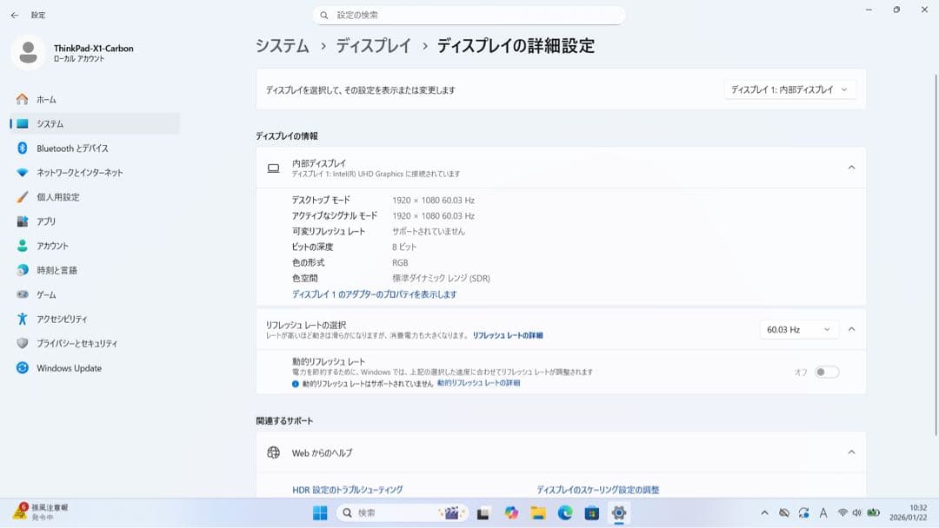Open the ディスプレイ 1: 内部ディスプレイ dropdown

coord(789,89)
